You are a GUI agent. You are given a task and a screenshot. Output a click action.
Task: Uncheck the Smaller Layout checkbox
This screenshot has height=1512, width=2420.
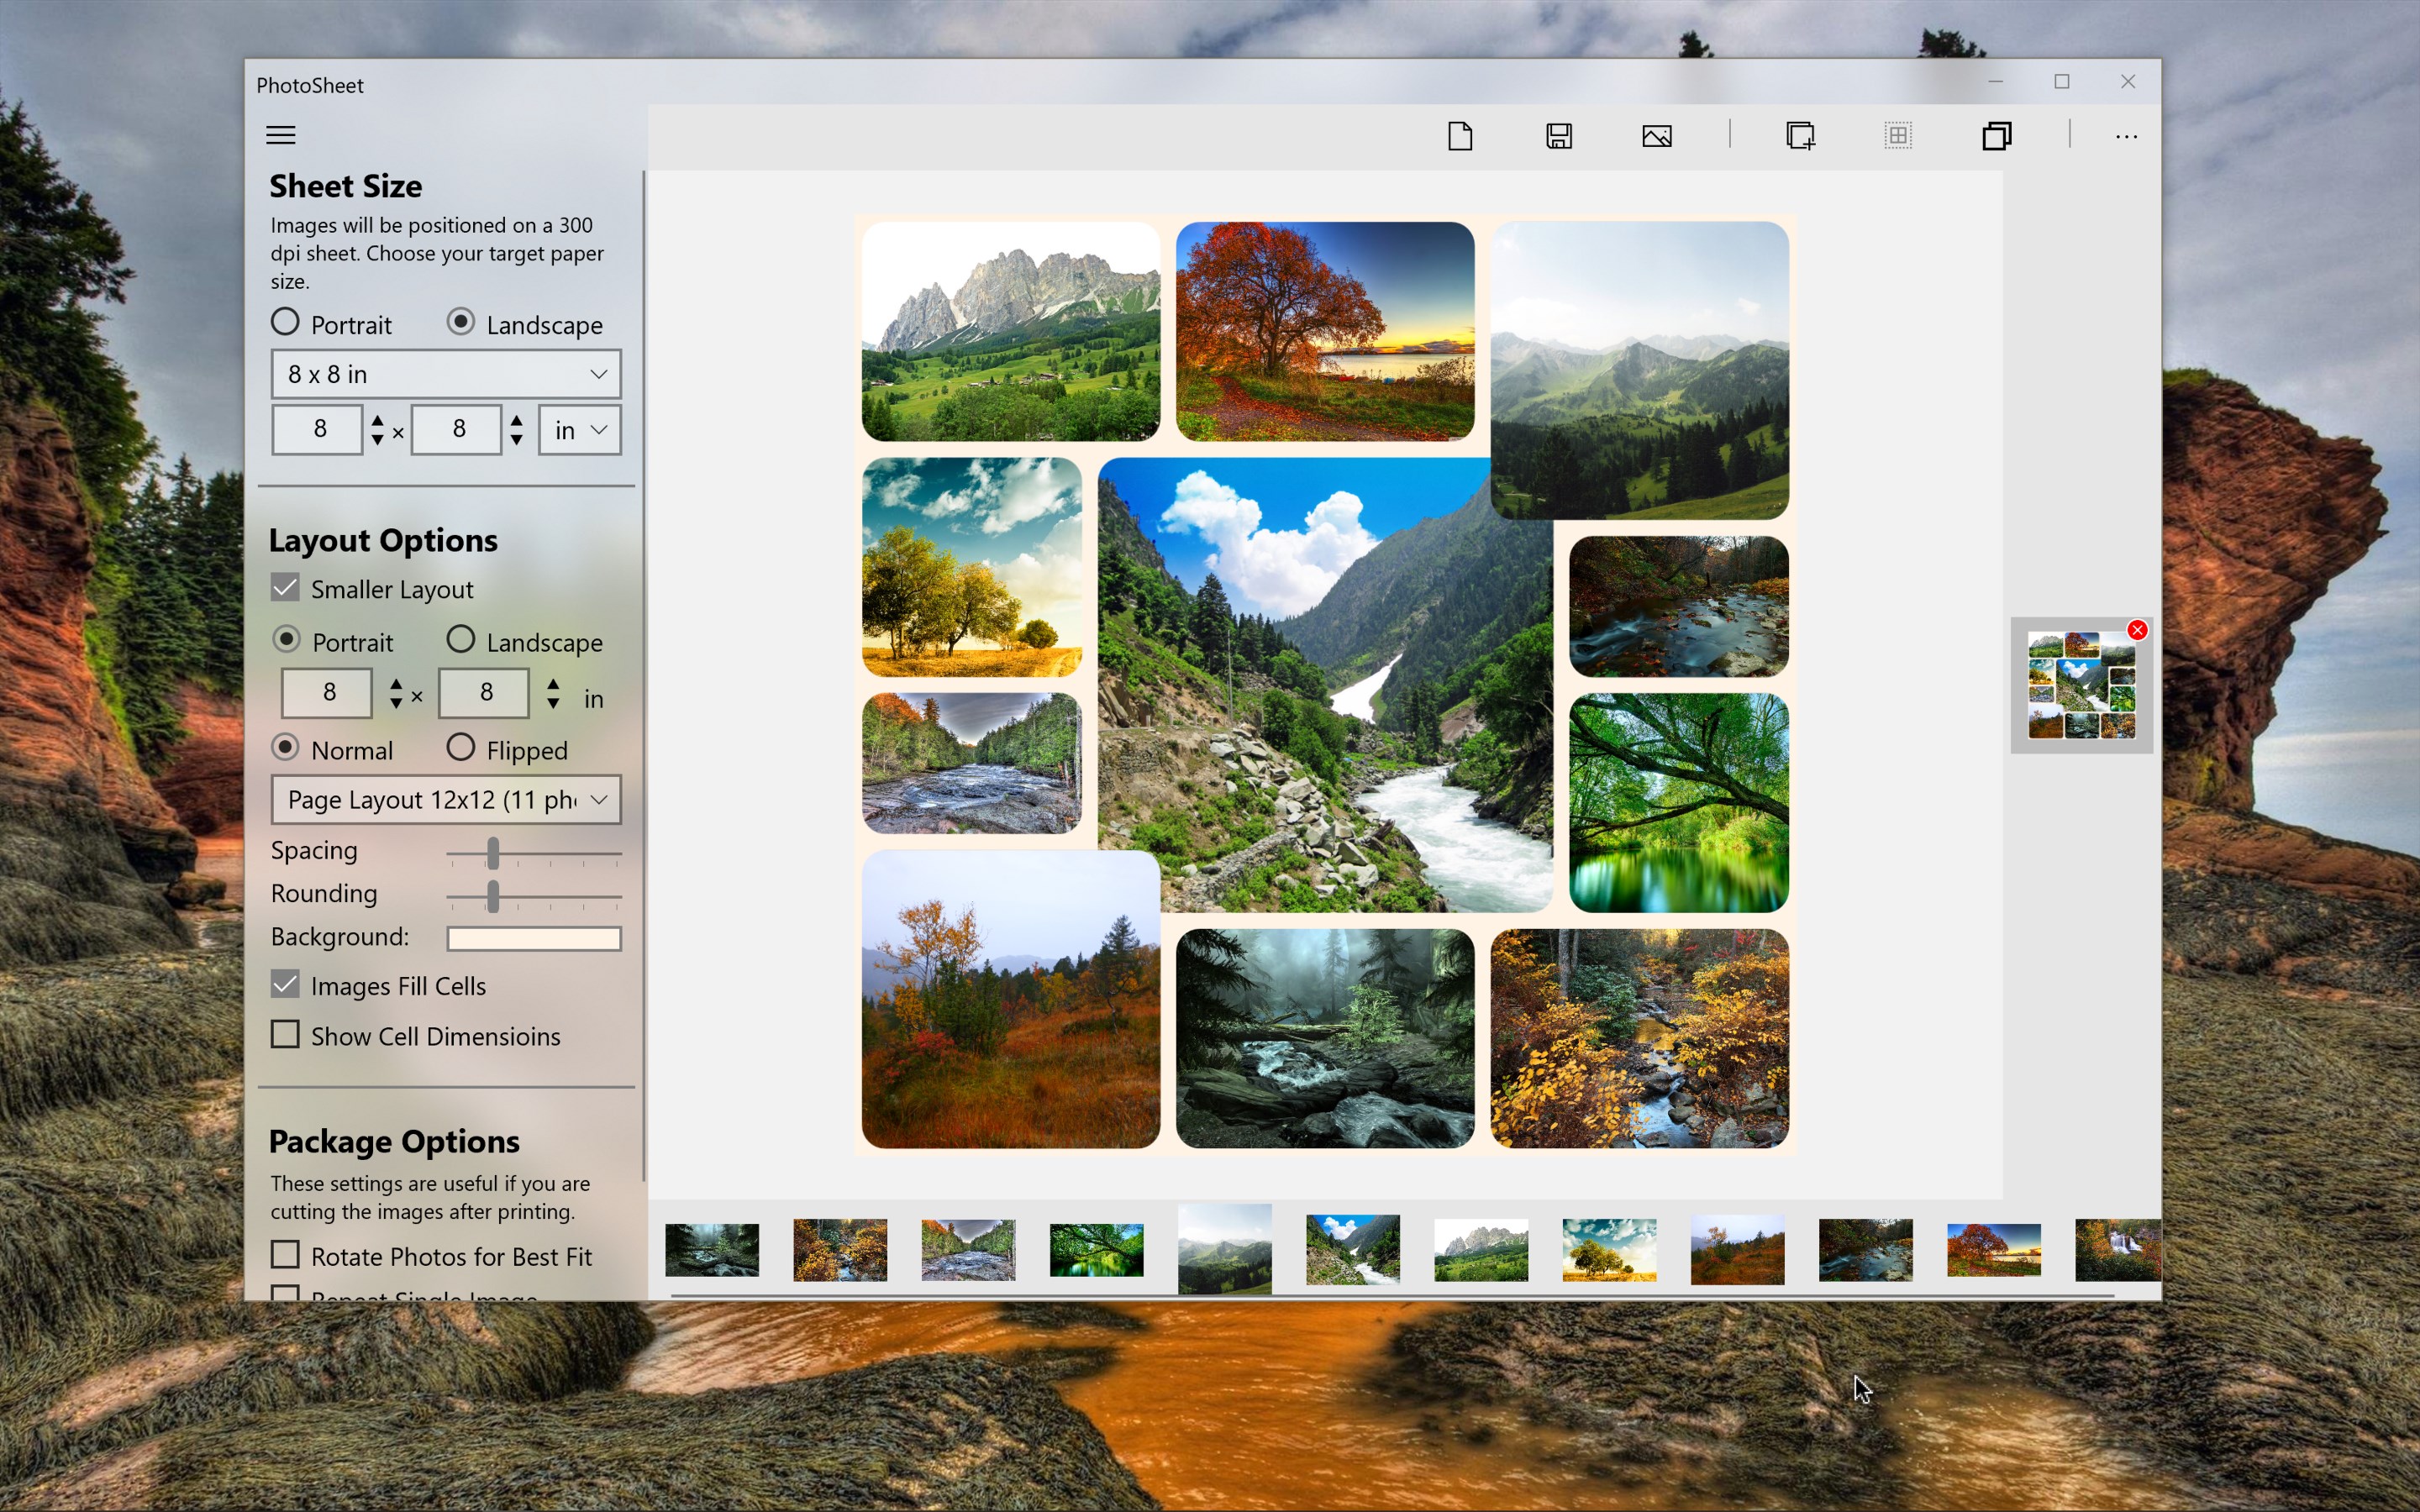point(285,588)
